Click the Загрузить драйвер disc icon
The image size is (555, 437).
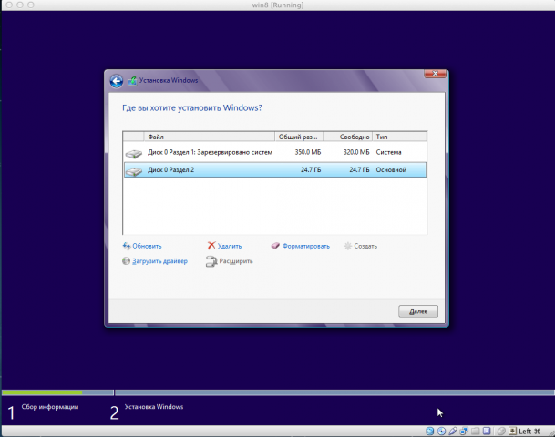[x=126, y=261]
